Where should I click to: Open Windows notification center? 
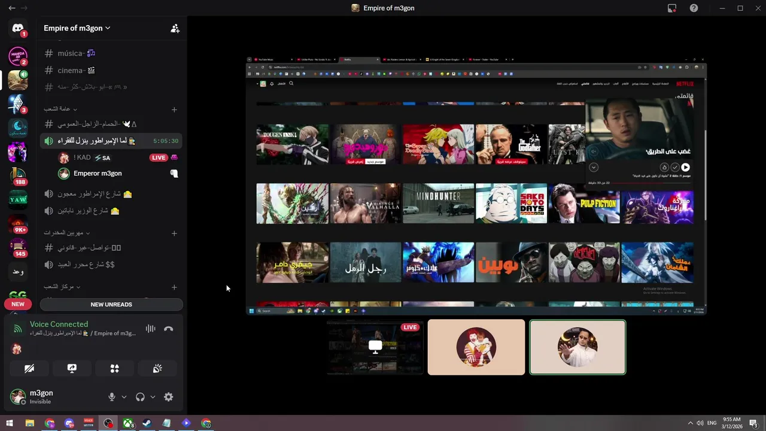753,423
